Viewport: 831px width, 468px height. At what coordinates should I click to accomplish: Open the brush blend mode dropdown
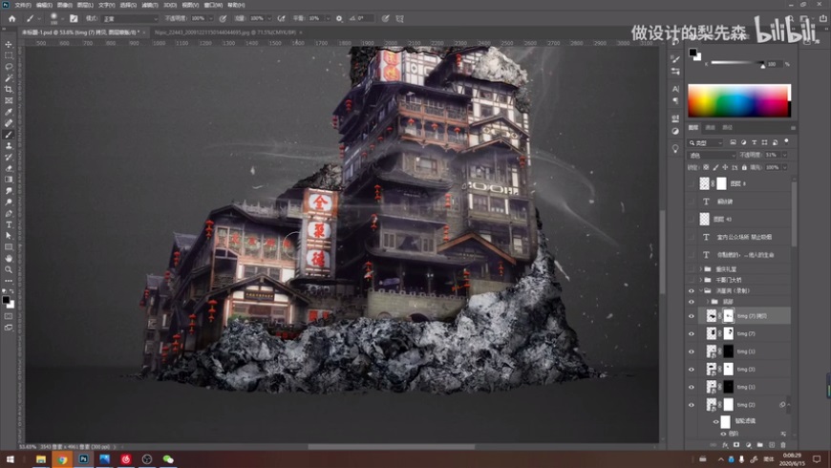(130, 18)
